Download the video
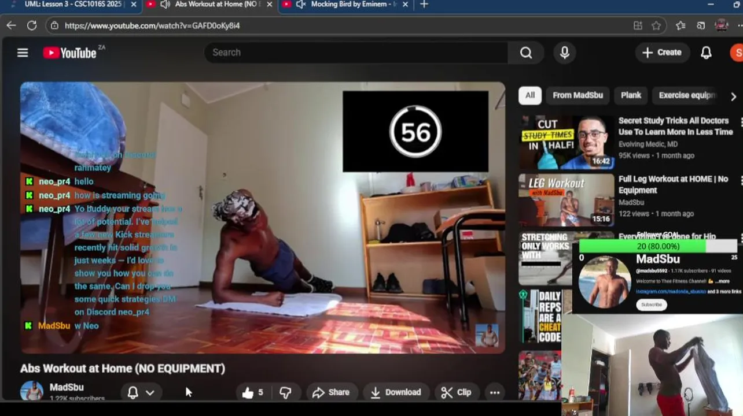Image resolution: width=743 pixels, height=416 pixels. coord(396,392)
